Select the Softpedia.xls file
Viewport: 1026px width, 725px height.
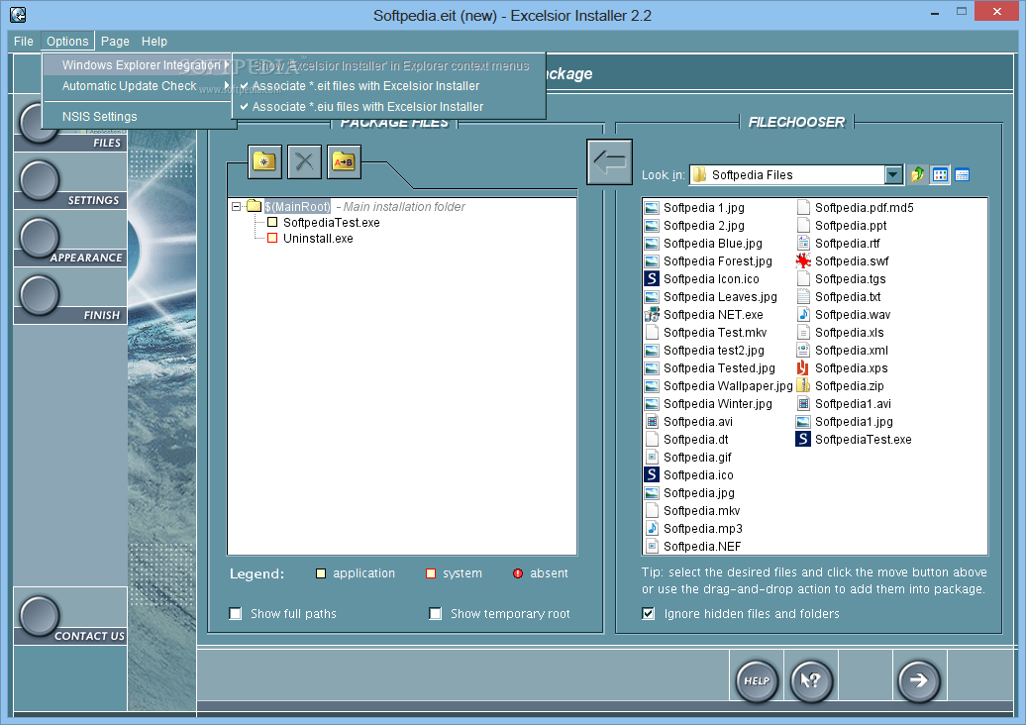click(841, 333)
